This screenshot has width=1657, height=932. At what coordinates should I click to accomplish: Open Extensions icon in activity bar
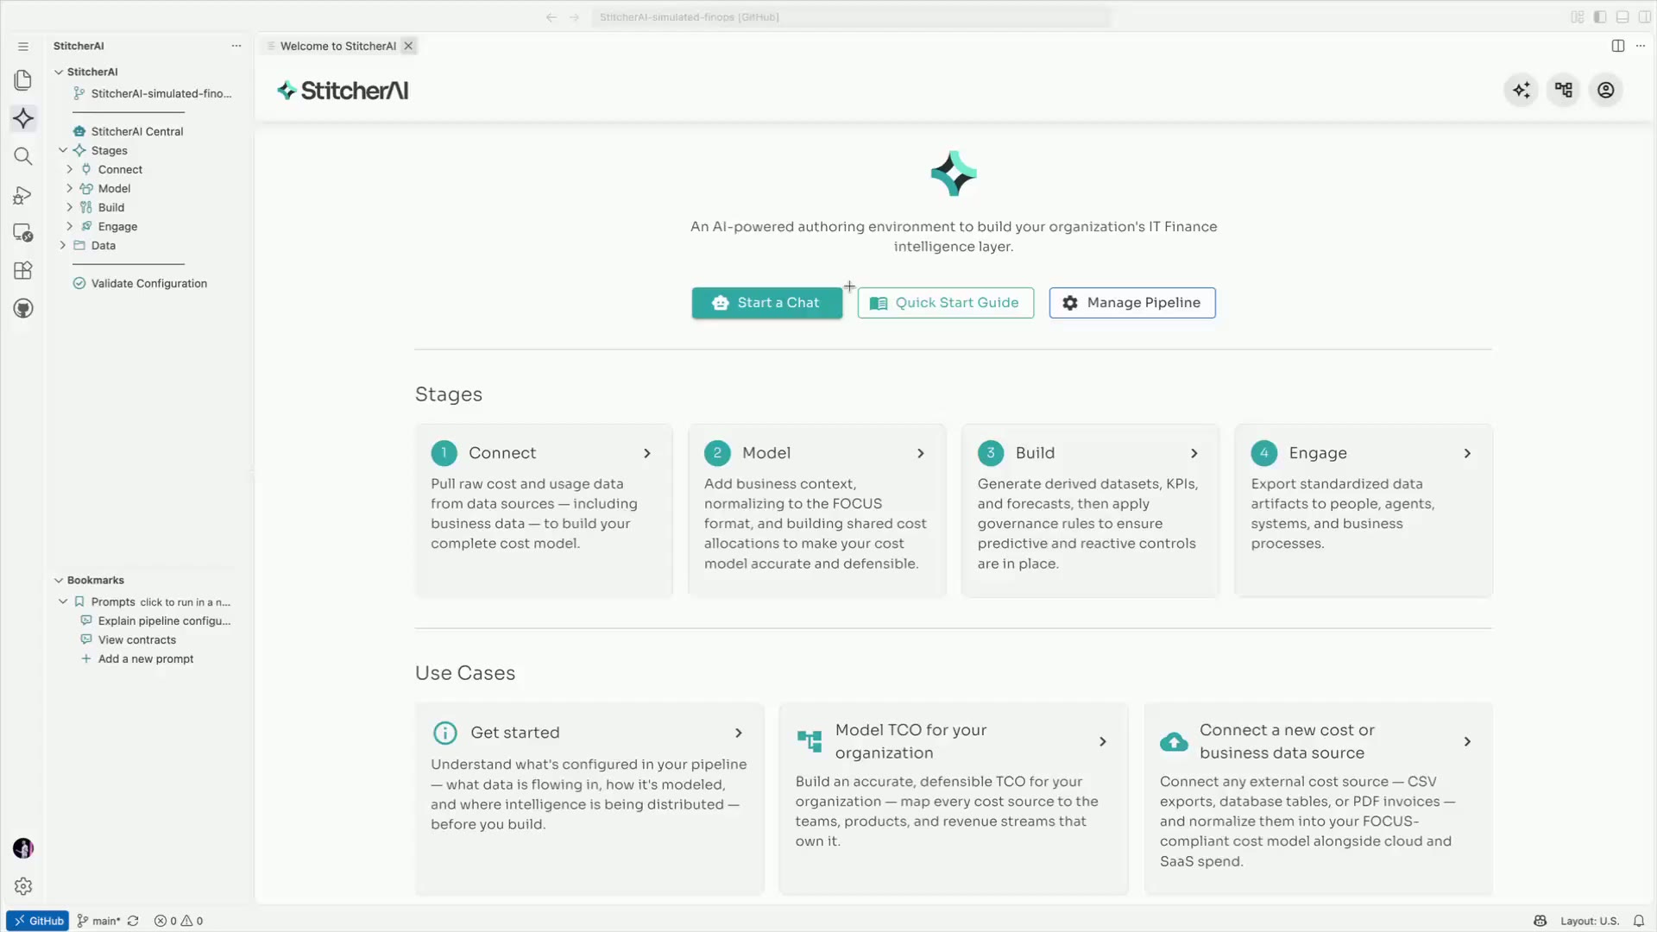point(23,271)
